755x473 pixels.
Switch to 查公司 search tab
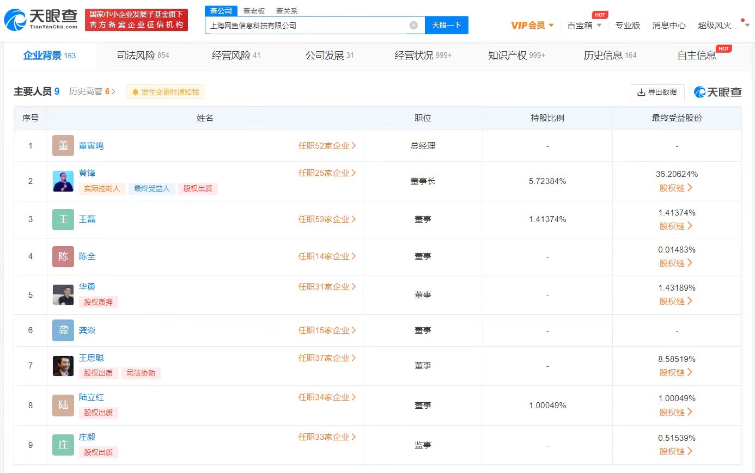coord(221,11)
